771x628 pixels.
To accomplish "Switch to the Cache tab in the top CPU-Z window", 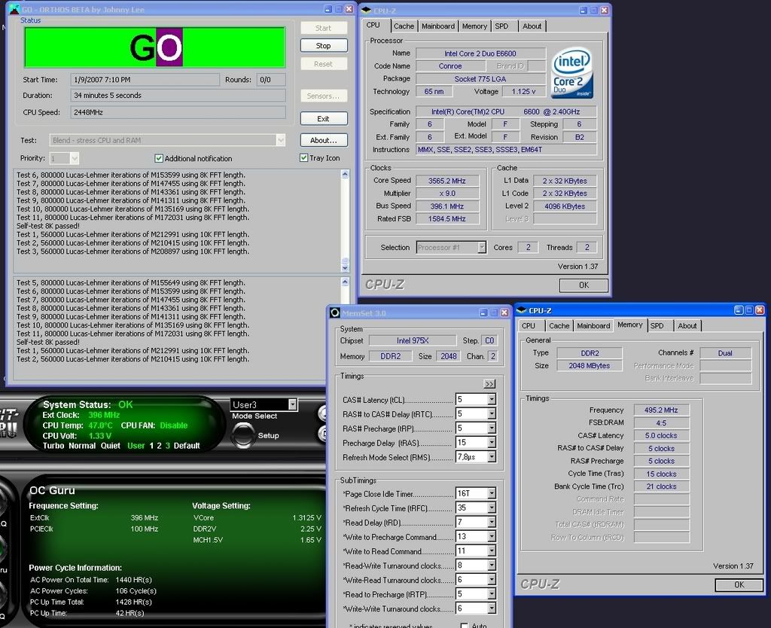I will (x=404, y=26).
